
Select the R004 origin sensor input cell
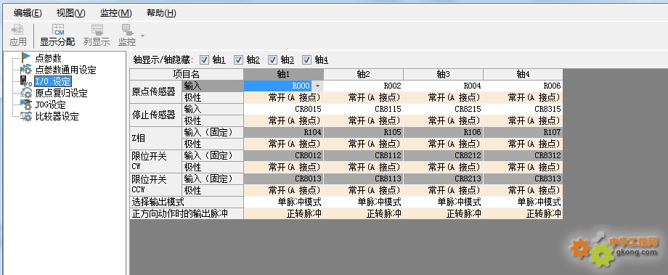[443, 86]
